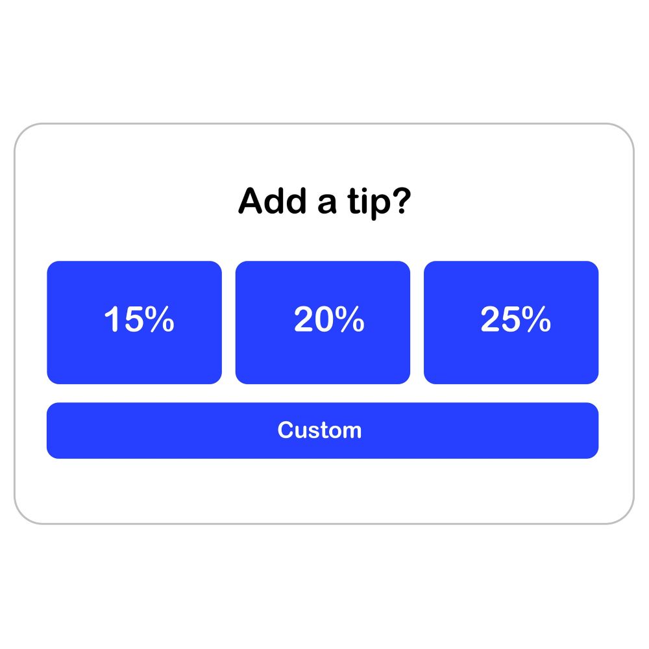The height and width of the screenshot is (649, 649).
Task: Click the '15%' label text
Action: pos(139,319)
